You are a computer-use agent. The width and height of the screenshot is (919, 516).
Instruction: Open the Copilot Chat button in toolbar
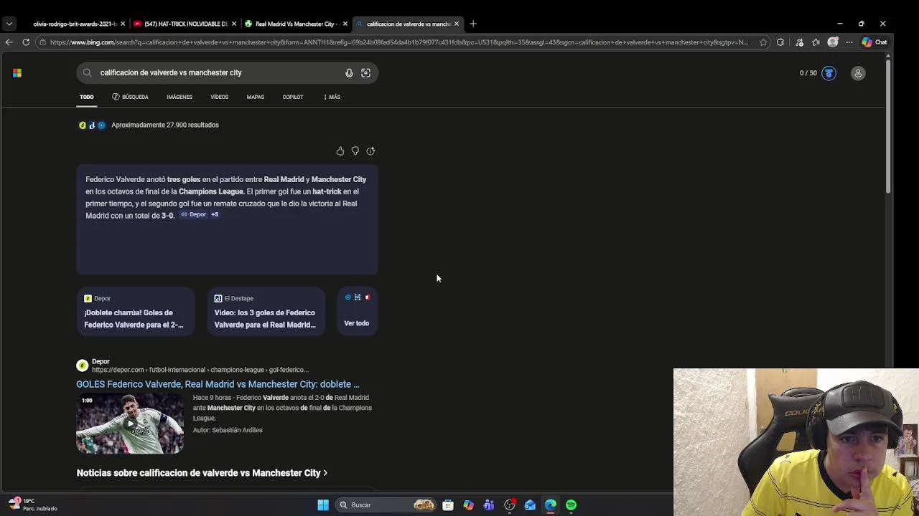874,42
